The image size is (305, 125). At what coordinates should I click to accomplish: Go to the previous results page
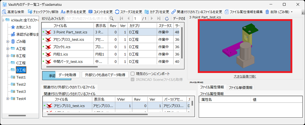128,19
